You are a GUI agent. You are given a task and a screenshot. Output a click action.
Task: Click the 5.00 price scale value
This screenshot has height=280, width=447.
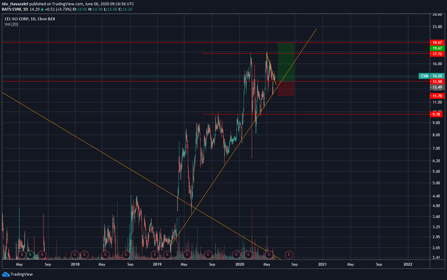[x=436, y=183]
